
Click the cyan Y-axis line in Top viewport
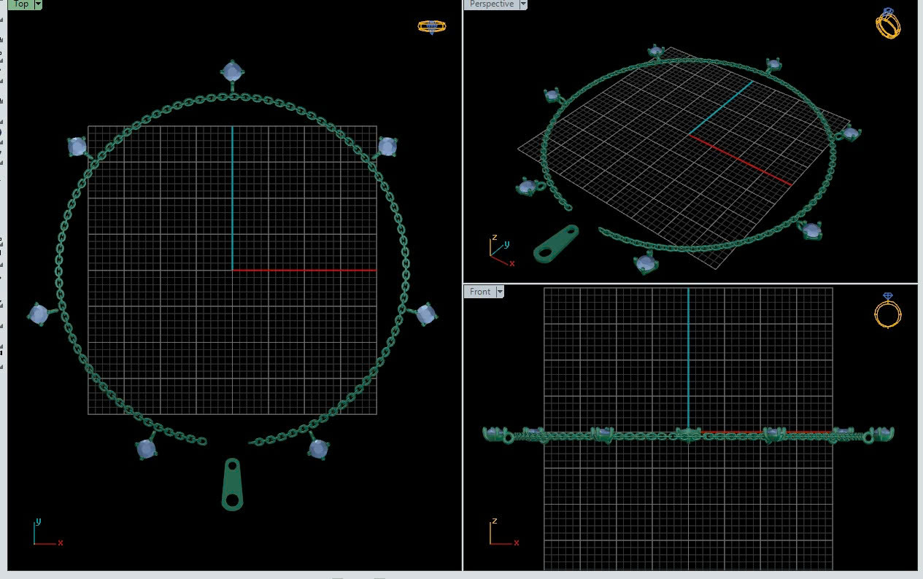click(233, 197)
